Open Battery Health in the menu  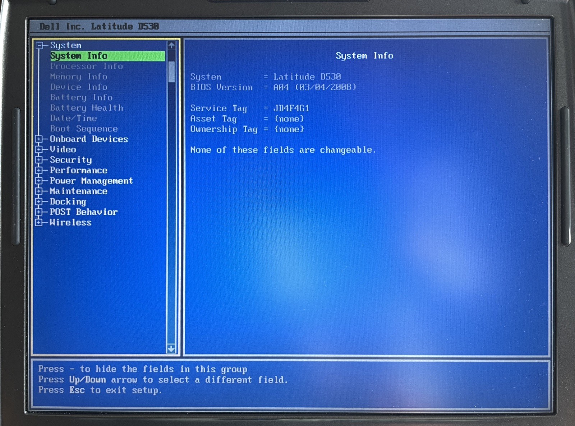(x=87, y=108)
